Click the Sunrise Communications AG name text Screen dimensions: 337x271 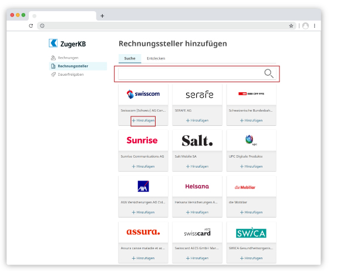tap(142, 156)
